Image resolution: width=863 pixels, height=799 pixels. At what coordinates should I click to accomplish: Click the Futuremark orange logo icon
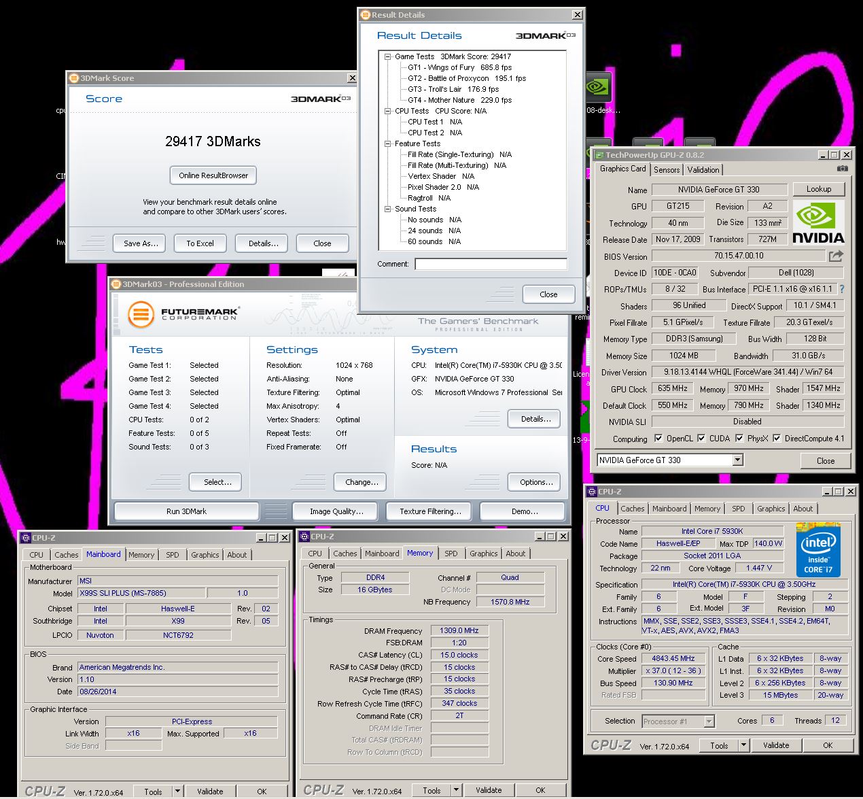coord(141,314)
